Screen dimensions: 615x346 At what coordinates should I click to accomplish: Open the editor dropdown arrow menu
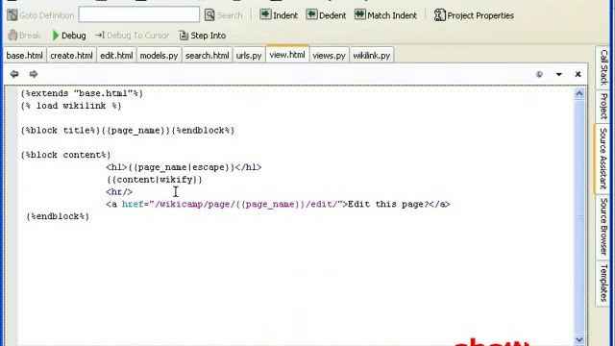[559, 74]
